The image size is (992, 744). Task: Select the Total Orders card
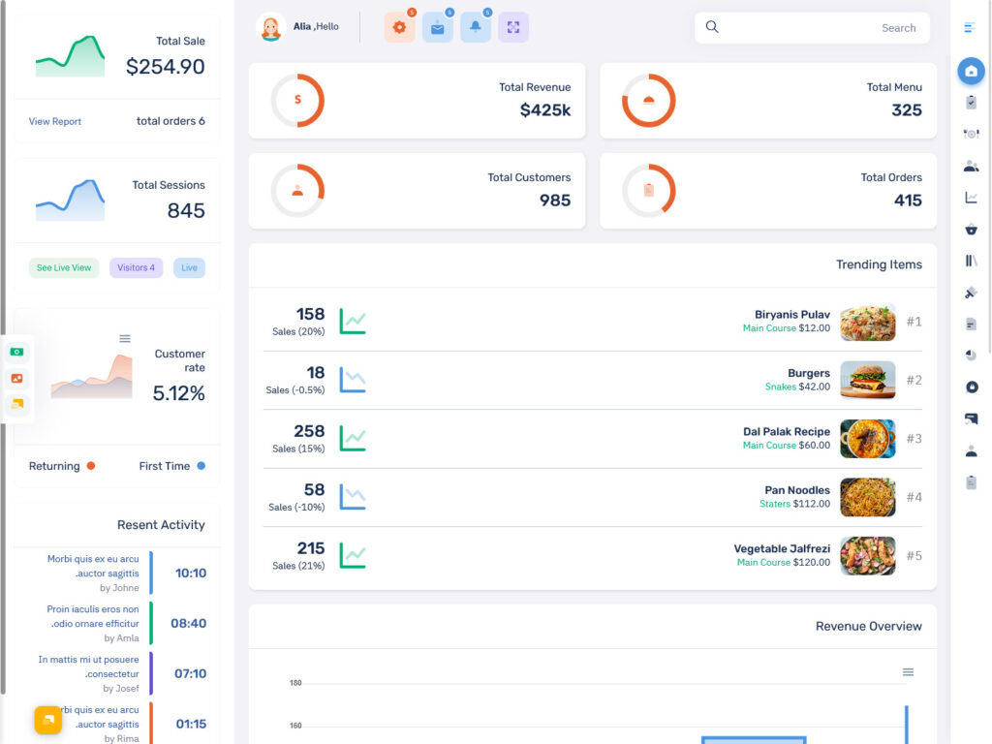[768, 191]
